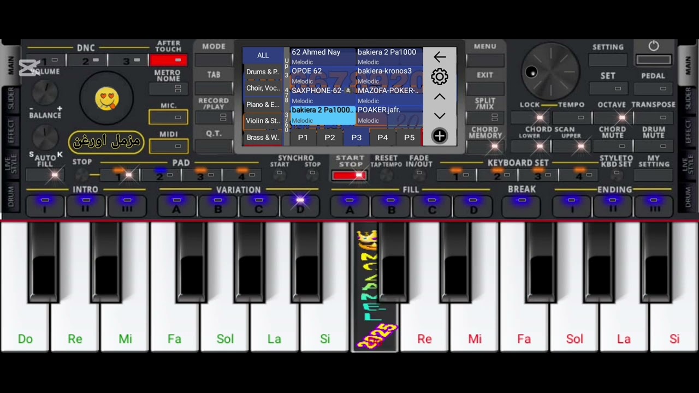Toggle DNC button 2
This screenshot has width=699, height=393.
click(87, 61)
